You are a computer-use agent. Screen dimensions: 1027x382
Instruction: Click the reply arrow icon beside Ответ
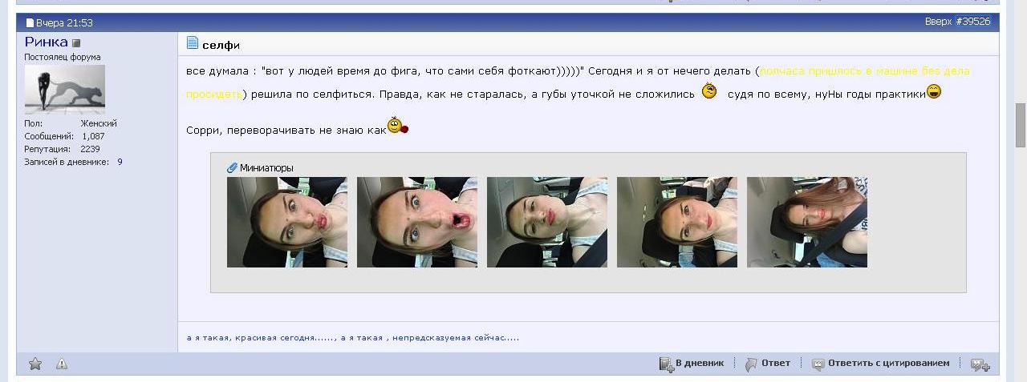click(x=751, y=364)
